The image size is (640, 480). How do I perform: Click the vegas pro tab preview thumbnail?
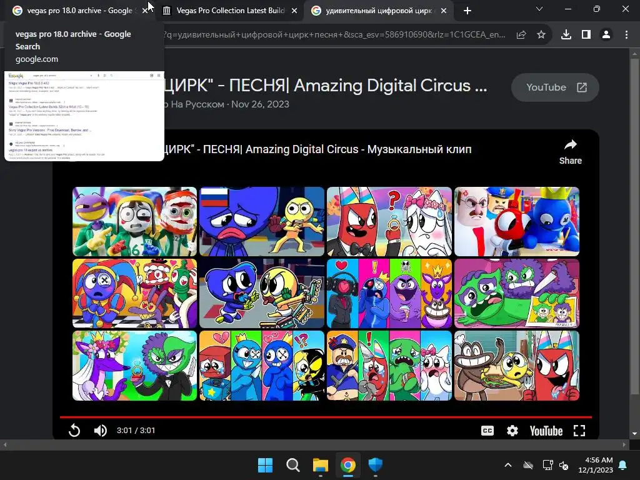[84, 116]
